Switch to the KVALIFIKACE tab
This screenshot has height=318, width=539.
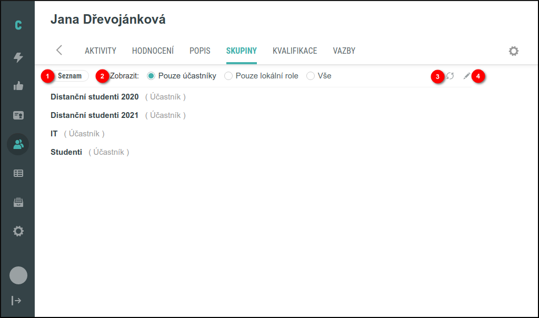(x=295, y=51)
